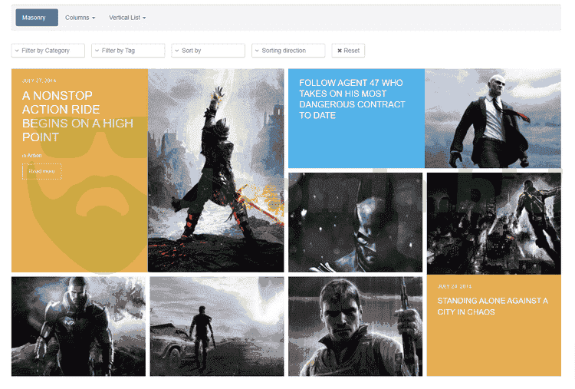This screenshot has width=575, height=389.
Task: Open the man walking beside car thumbnail
Action: 217,326
